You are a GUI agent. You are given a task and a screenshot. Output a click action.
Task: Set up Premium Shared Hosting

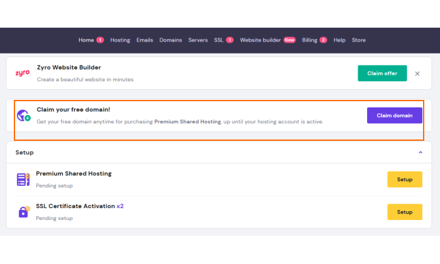click(405, 179)
